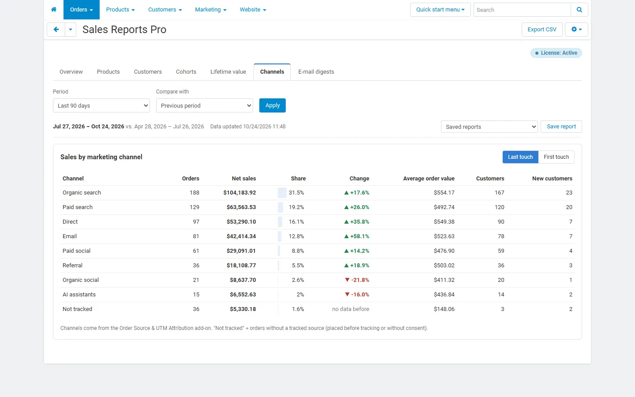Switch to the Products report tab

[x=108, y=72]
